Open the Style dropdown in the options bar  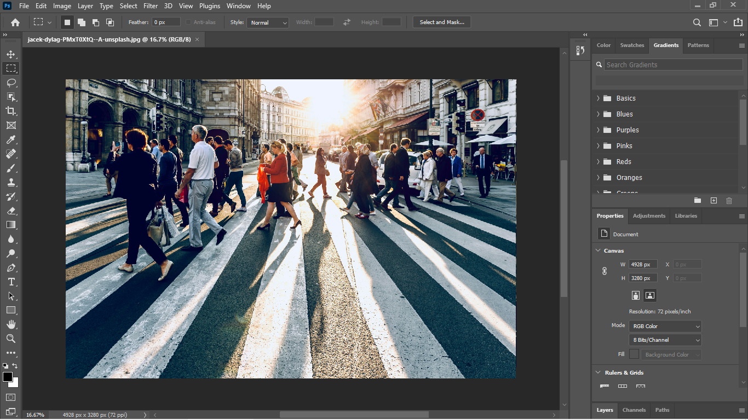(x=267, y=22)
